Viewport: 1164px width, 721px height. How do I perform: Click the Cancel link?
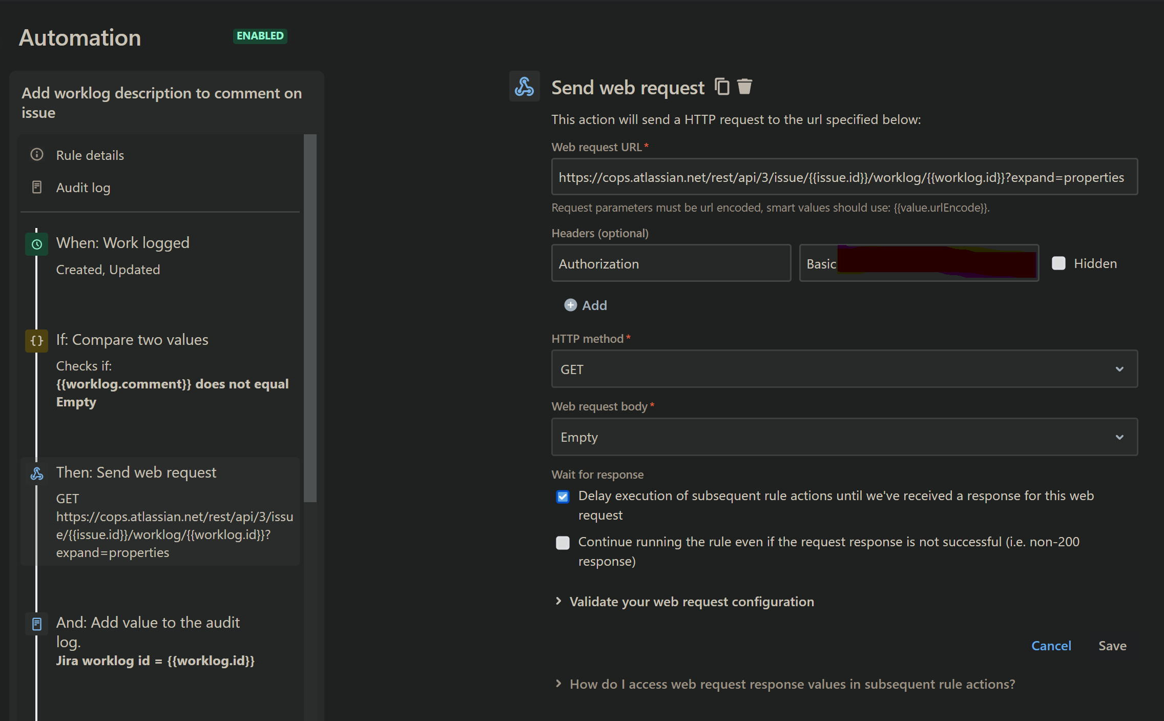(x=1051, y=646)
